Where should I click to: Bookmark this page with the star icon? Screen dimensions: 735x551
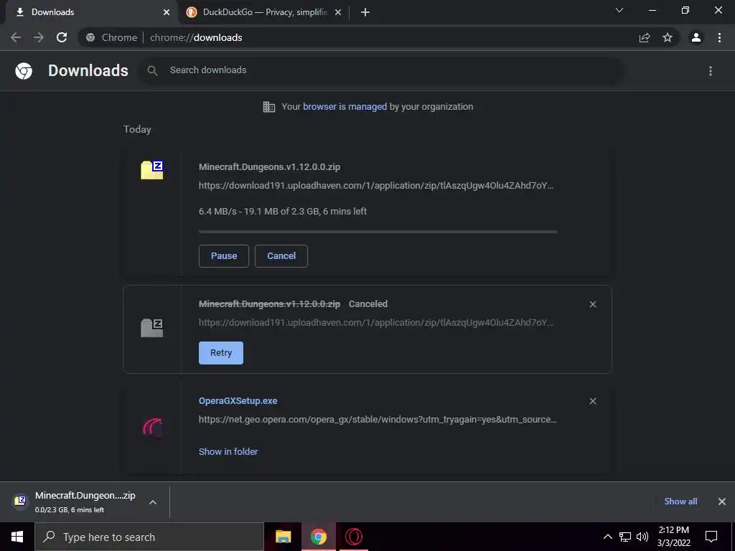[668, 37]
